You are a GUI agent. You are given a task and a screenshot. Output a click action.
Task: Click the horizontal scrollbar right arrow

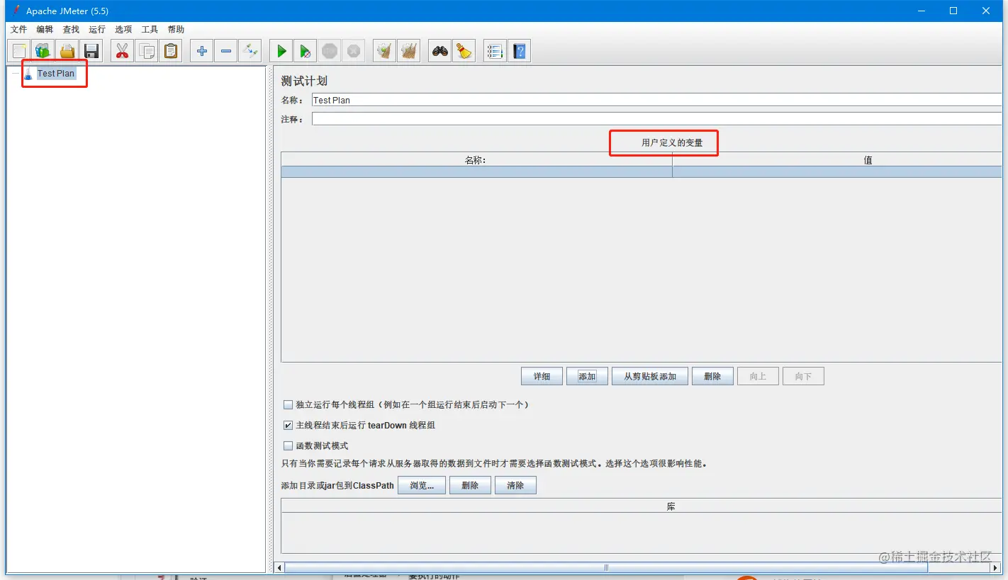point(996,568)
